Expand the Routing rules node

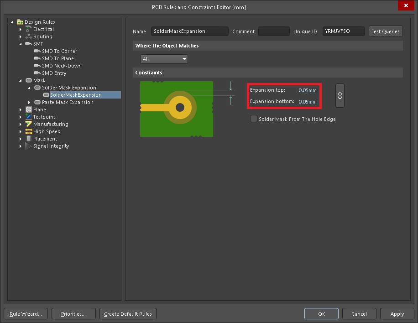(x=20, y=37)
